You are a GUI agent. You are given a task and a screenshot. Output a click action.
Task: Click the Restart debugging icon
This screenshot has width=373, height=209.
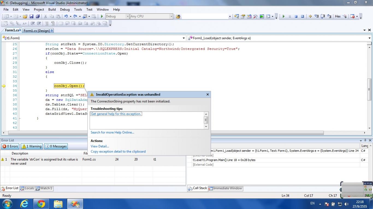coord(302,16)
